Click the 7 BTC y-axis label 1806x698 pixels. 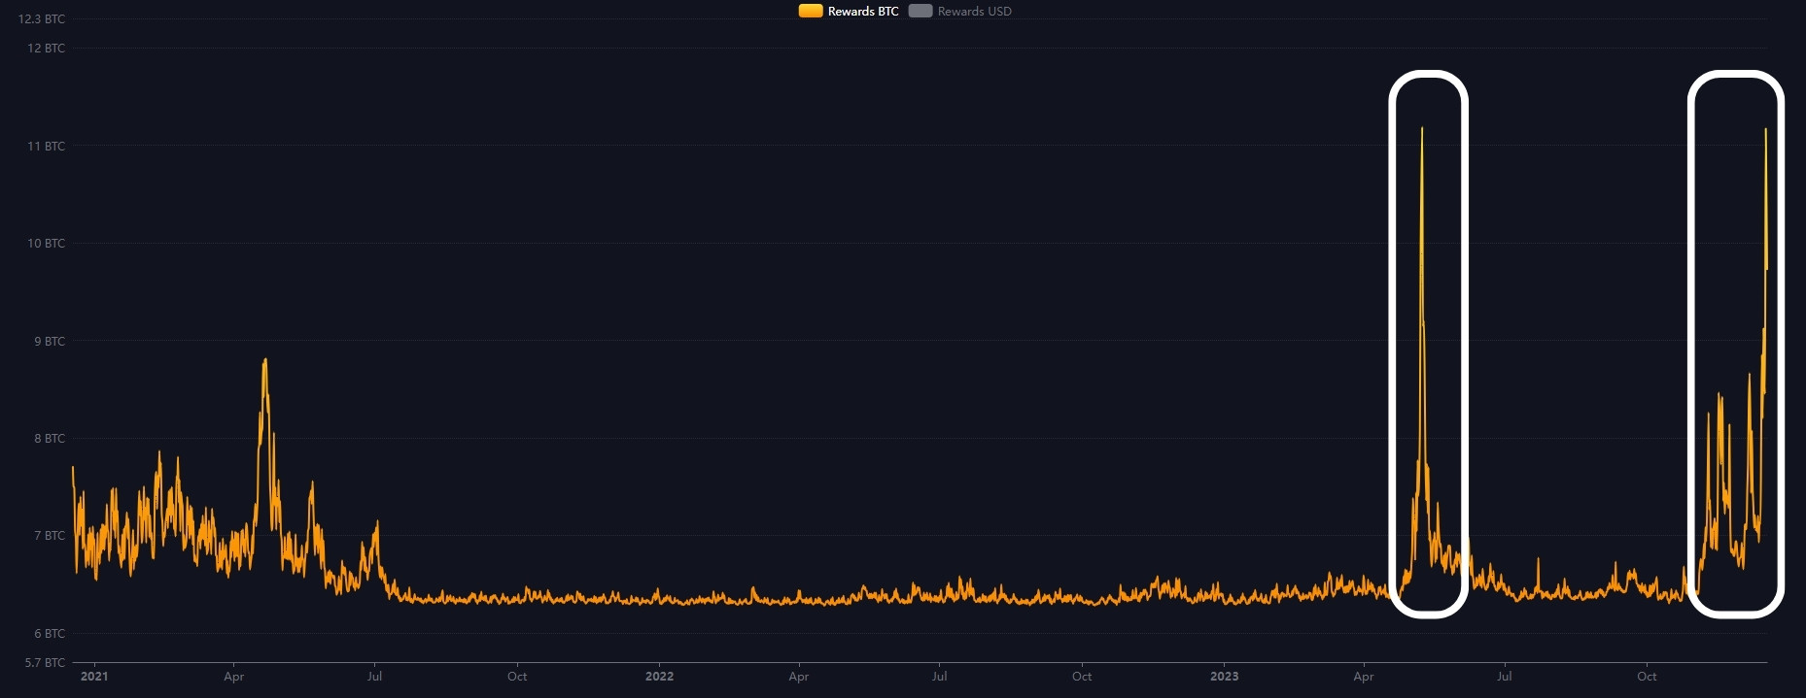49,536
